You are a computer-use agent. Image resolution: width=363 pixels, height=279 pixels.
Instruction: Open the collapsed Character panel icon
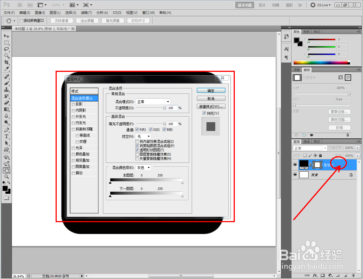[x=286, y=49]
